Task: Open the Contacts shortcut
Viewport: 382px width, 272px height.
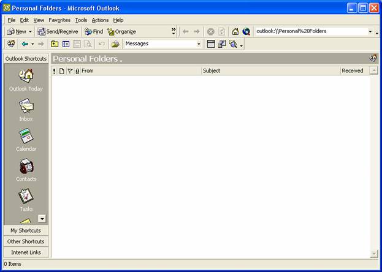Action: pos(26,170)
